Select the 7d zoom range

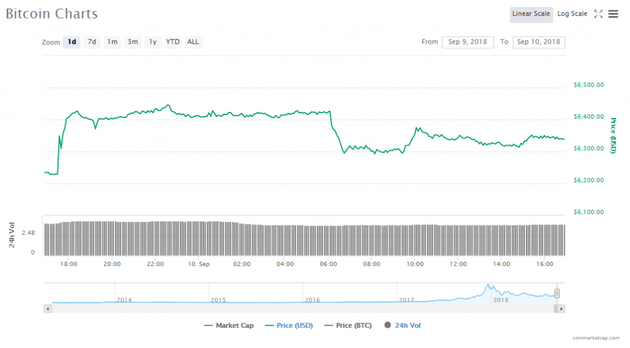[92, 42]
